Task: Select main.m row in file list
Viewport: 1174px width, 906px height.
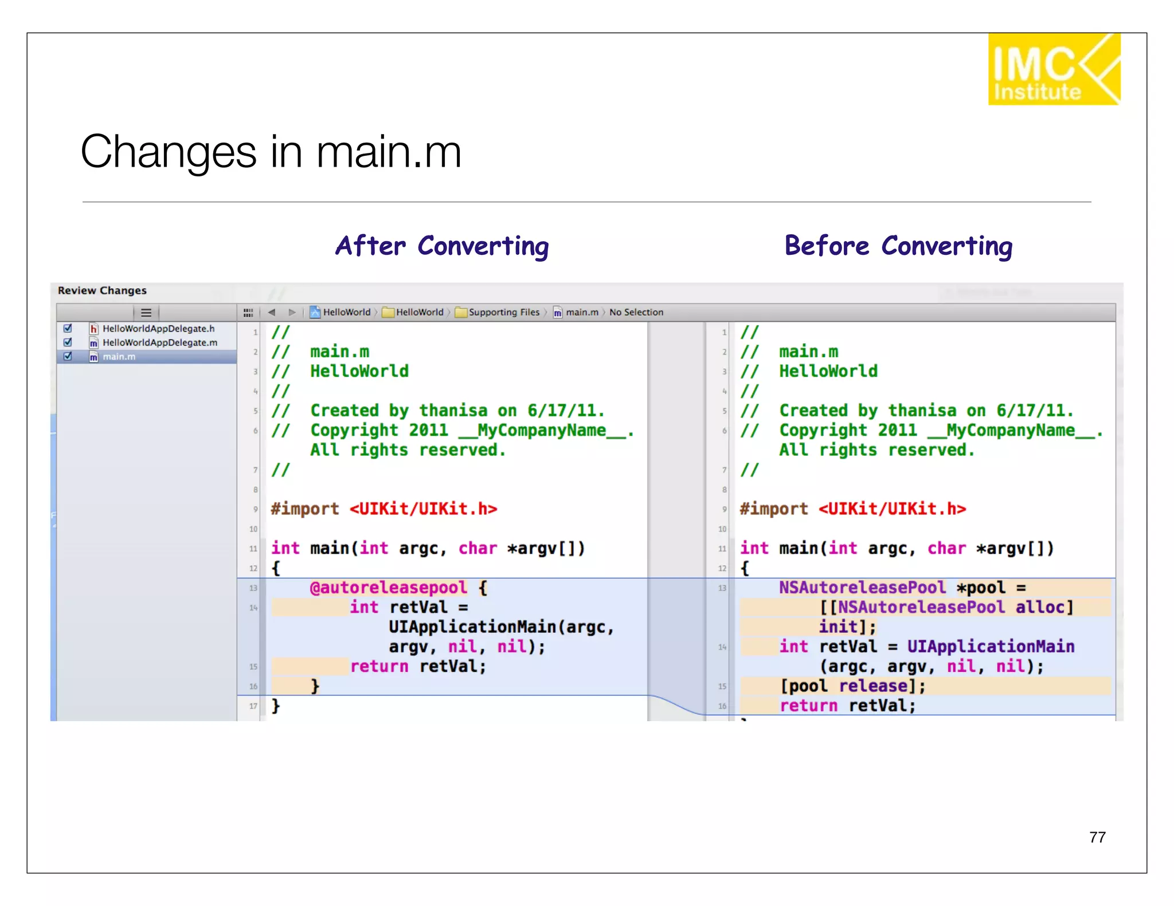Action: [x=147, y=357]
